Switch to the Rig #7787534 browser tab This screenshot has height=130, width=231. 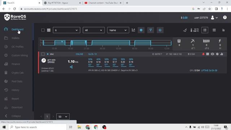pyautogui.click(x=62, y=3)
